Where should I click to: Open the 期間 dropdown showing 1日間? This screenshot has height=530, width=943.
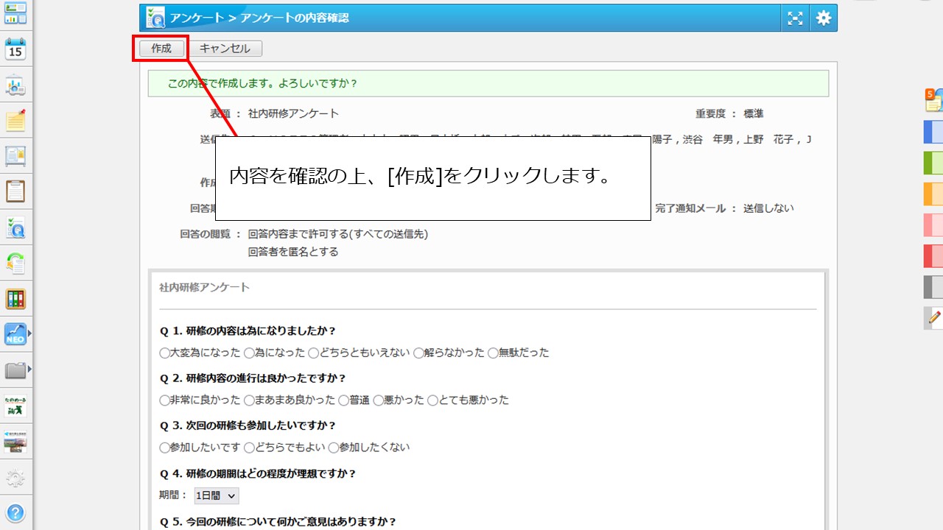(x=217, y=496)
